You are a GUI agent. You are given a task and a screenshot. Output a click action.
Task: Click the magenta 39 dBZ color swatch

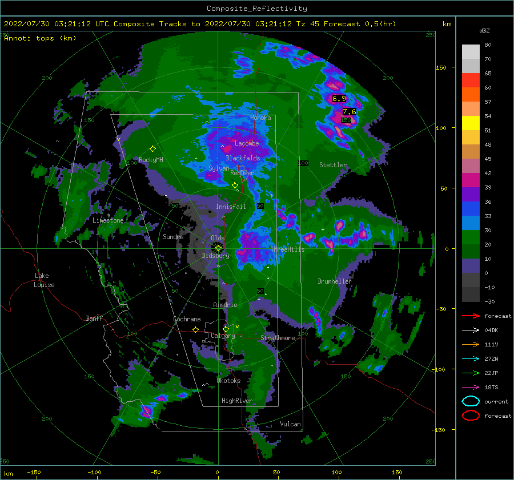[x=471, y=180]
